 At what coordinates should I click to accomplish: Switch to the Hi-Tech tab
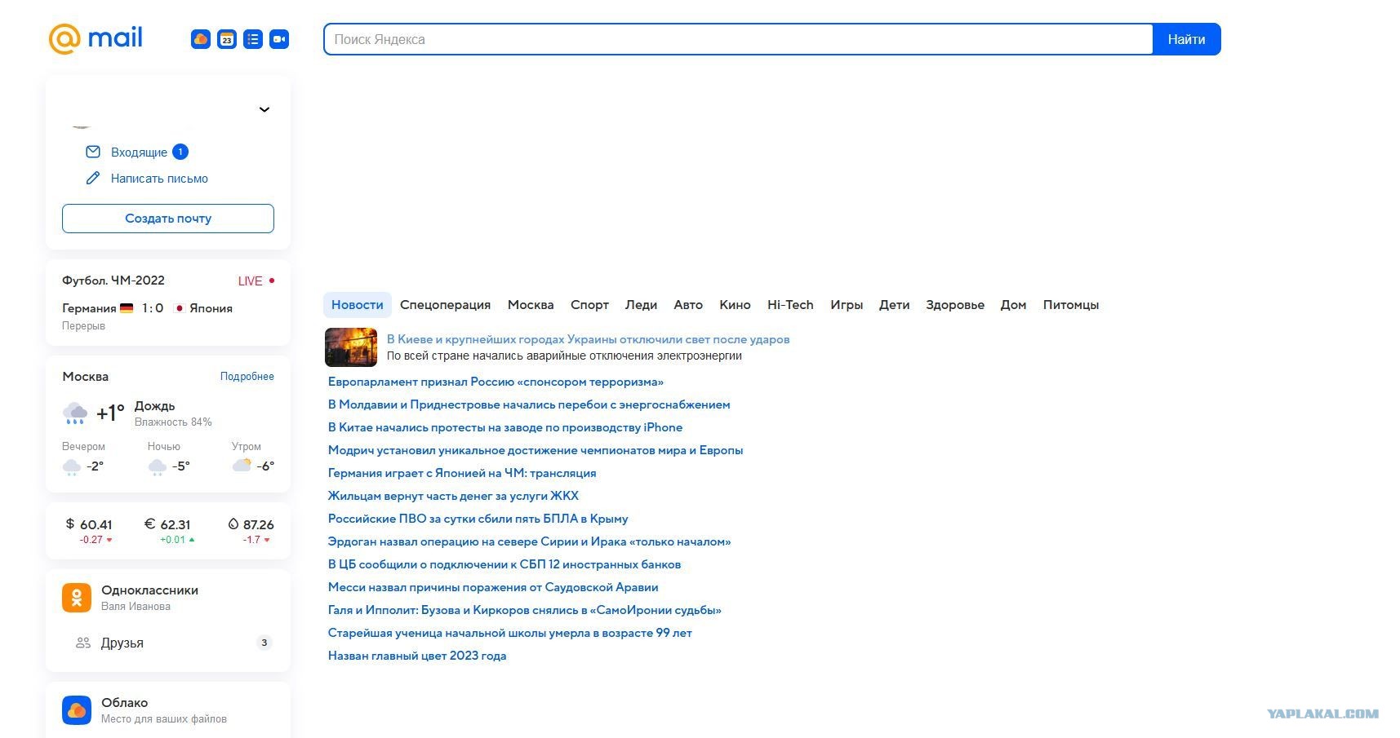790,305
